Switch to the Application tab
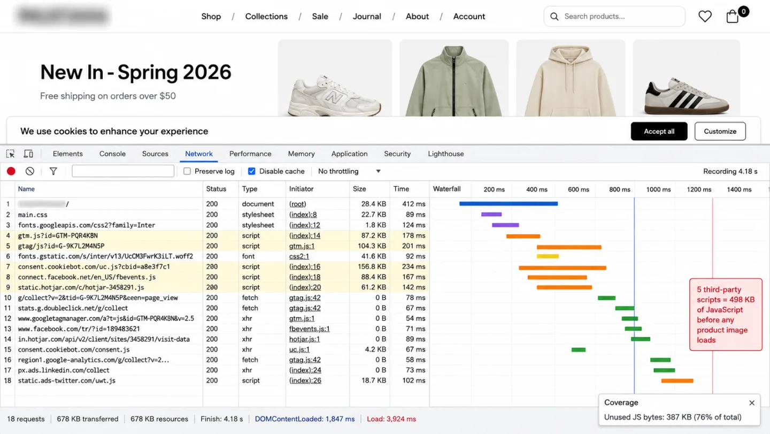770x434 pixels. 349,154
